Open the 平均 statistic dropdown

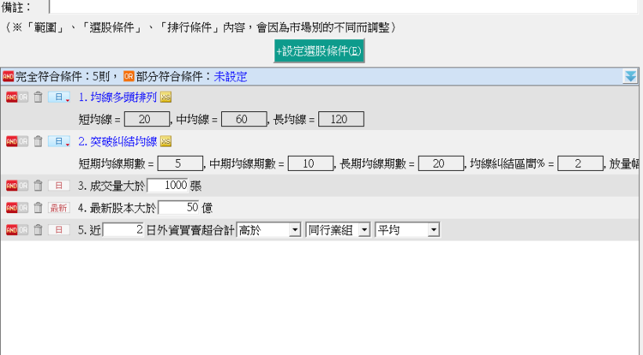[x=407, y=230]
